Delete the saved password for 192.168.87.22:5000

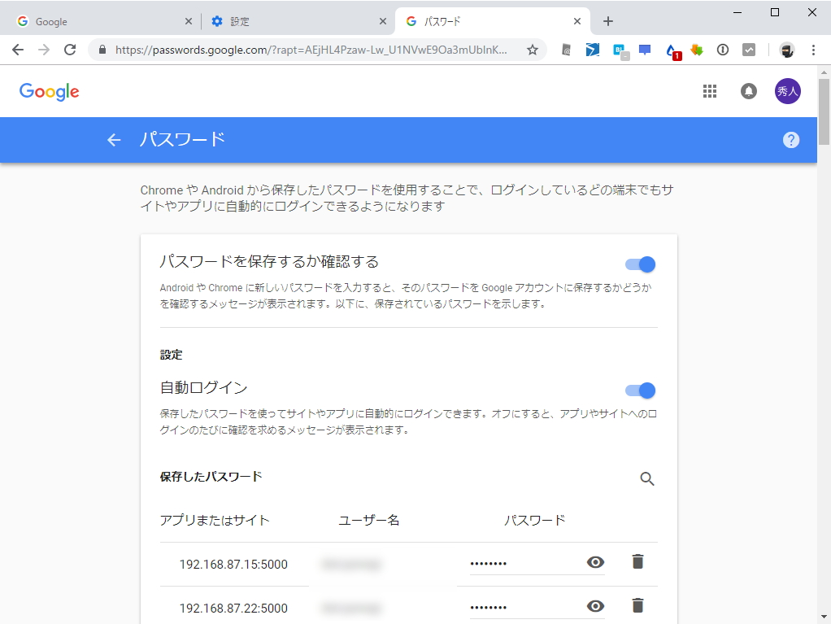[x=637, y=605]
